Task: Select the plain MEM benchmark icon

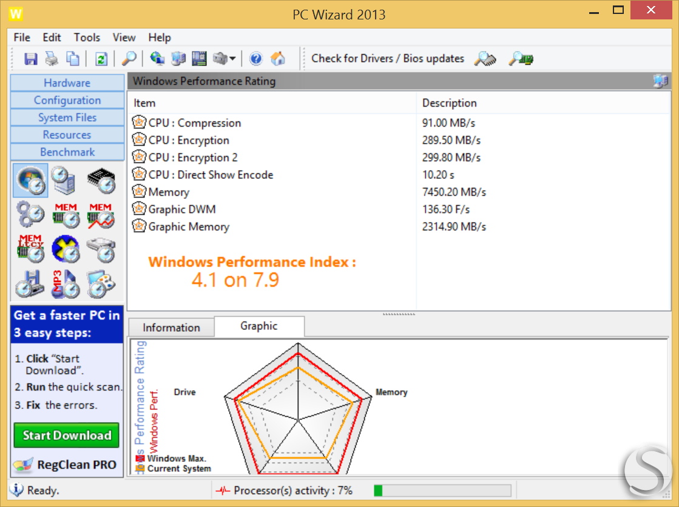Action: tap(66, 215)
